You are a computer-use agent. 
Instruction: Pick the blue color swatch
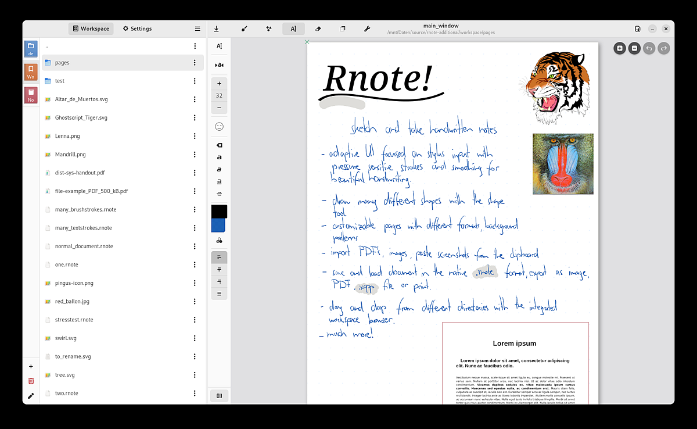click(219, 226)
